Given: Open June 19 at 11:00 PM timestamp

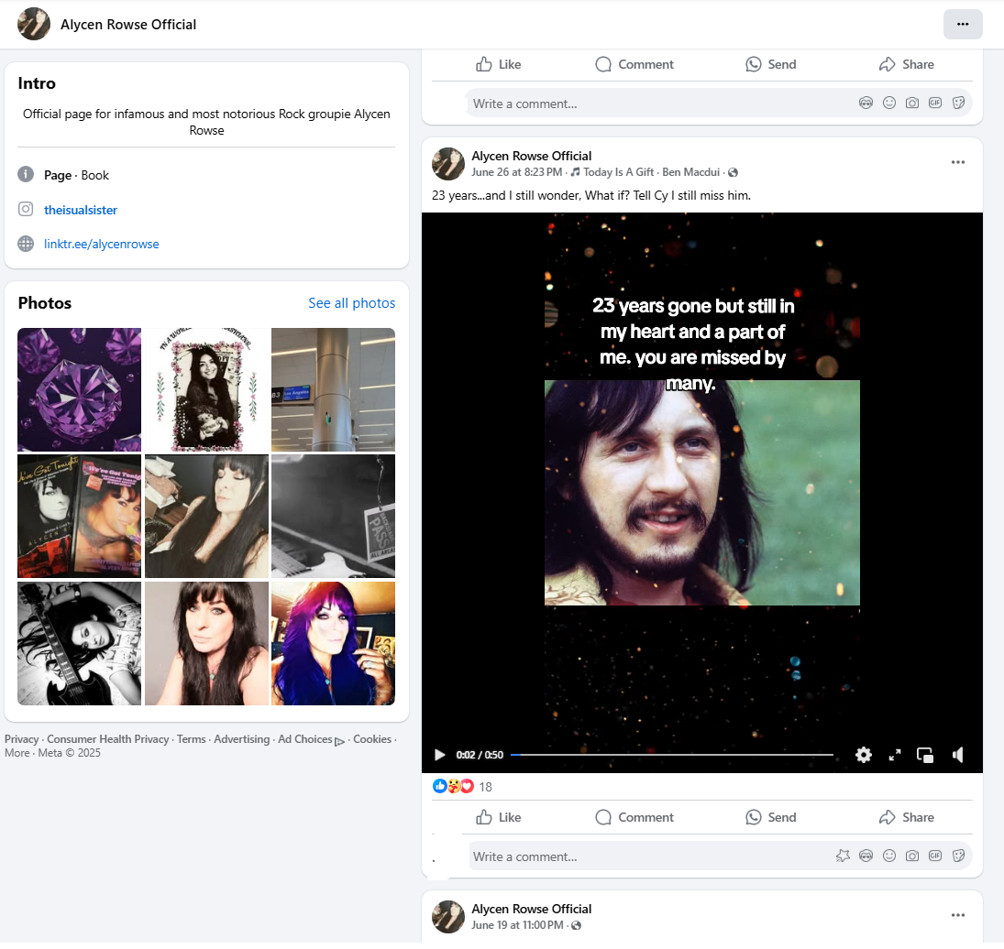Looking at the screenshot, I should 517,924.
